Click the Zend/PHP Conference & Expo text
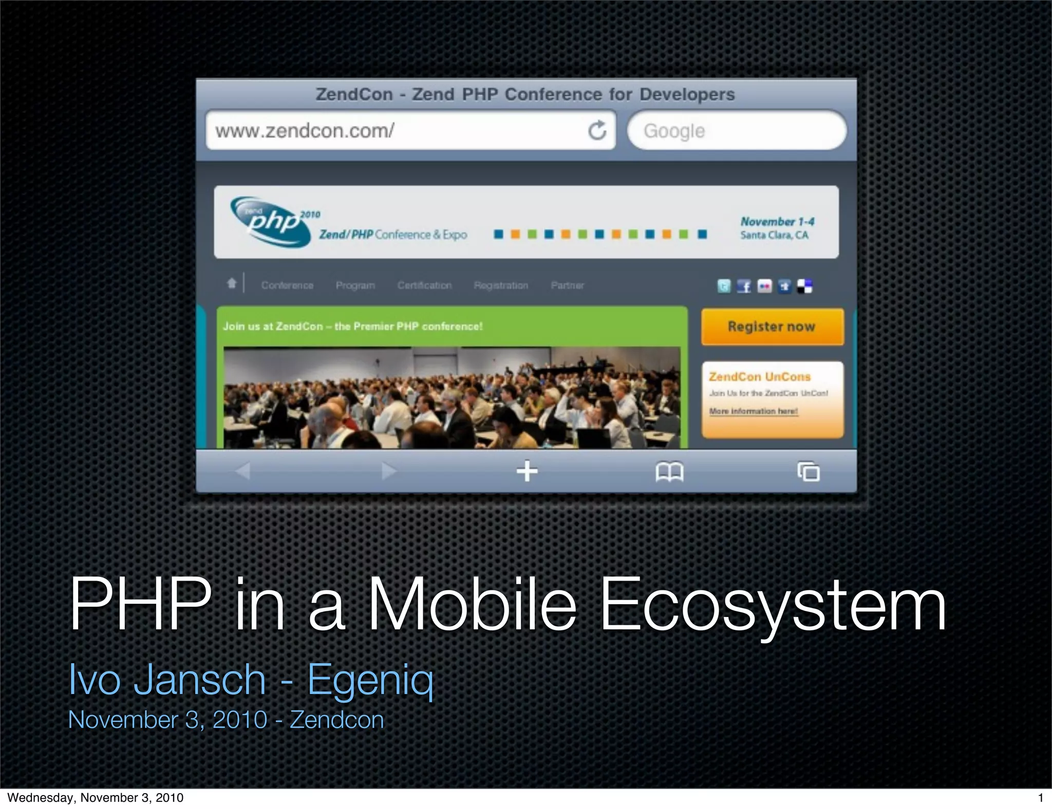 point(393,235)
